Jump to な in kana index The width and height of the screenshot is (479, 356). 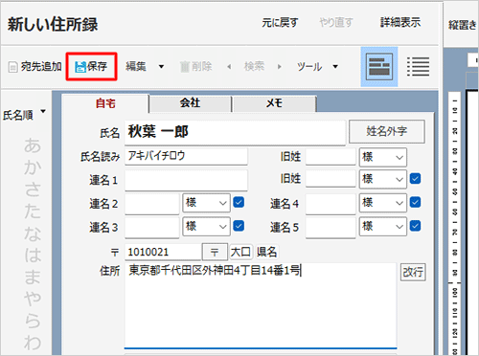click(33, 234)
